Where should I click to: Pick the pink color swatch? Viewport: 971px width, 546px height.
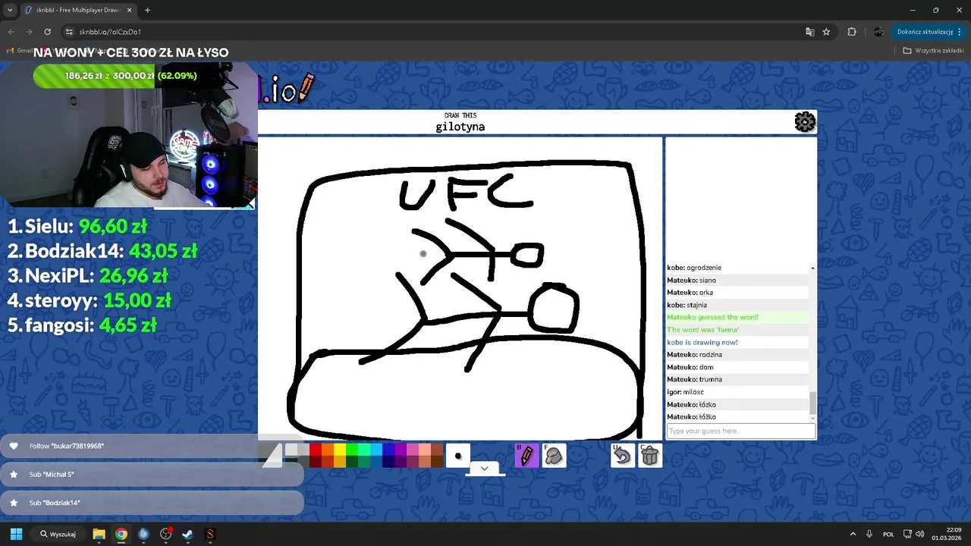pos(413,450)
